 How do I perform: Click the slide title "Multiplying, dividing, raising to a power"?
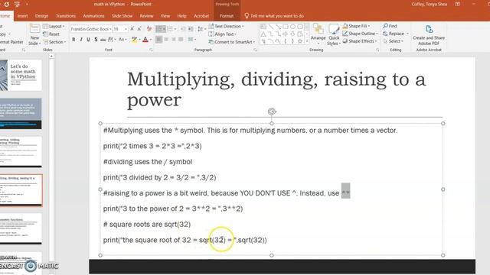pyautogui.click(x=276, y=89)
